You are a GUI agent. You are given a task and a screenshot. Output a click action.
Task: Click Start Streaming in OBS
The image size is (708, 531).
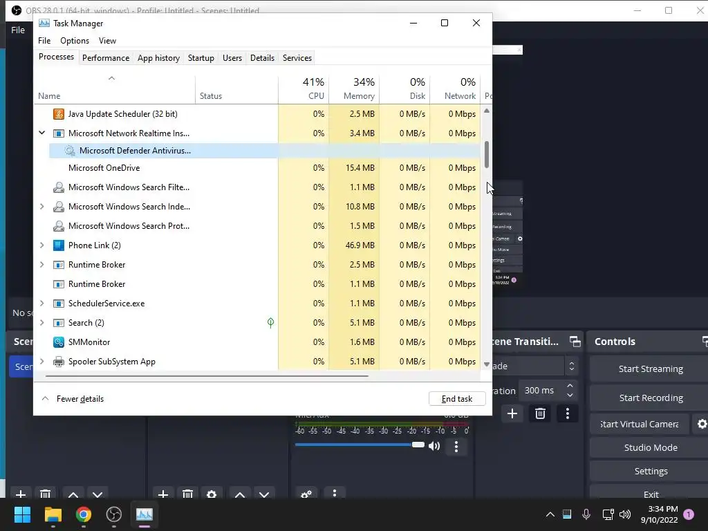click(651, 369)
